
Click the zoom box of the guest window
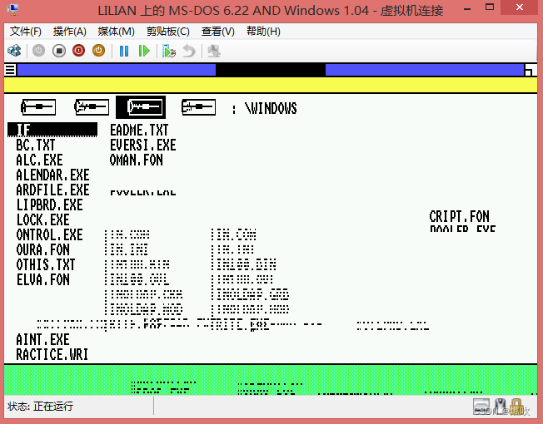click(x=530, y=70)
